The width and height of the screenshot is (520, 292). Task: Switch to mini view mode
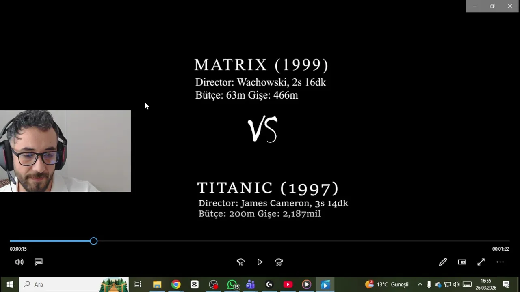point(462,262)
